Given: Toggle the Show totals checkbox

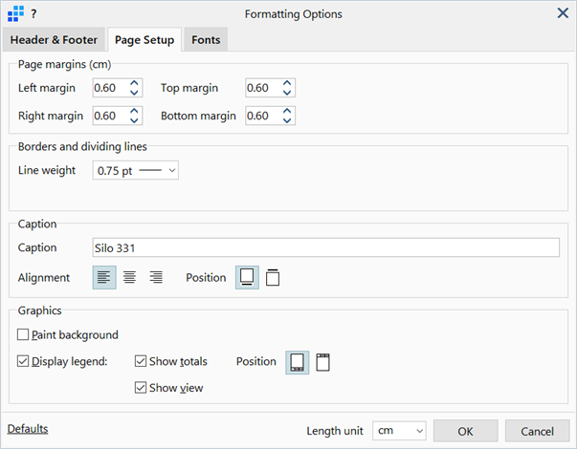Looking at the screenshot, I should 141,361.
